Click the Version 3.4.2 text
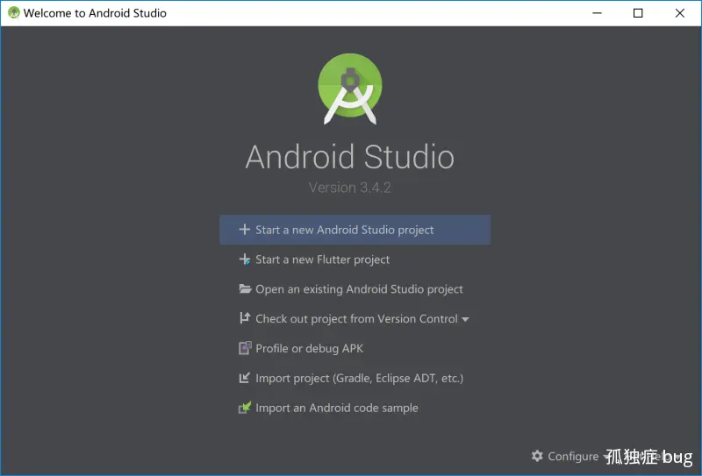Viewport: 702px width, 476px height. (349, 188)
